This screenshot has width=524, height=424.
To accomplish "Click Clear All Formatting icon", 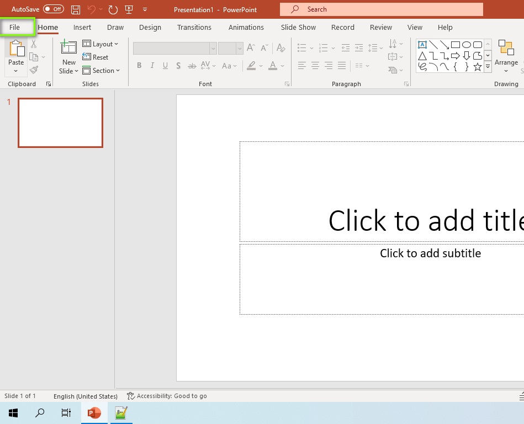I will point(280,48).
